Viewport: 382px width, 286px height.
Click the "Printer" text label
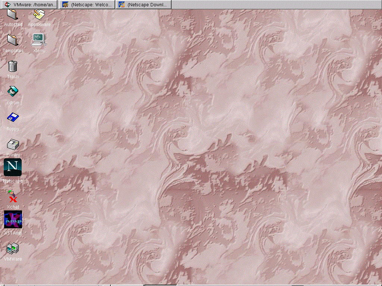click(13, 155)
